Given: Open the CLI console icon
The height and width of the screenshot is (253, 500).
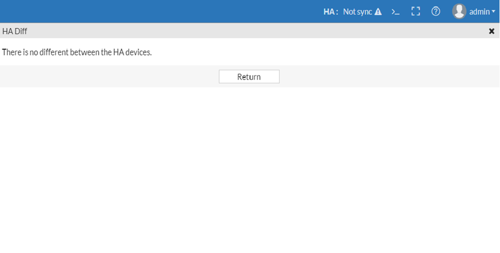Looking at the screenshot, I should [x=395, y=12].
